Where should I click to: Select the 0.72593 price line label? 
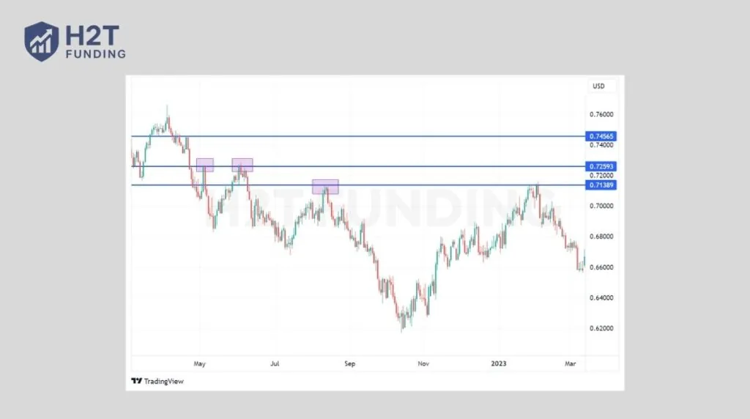[601, 166]
